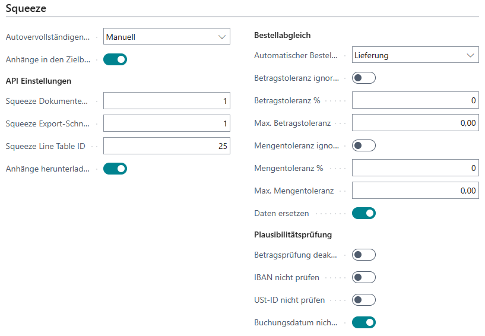Turn on Mengentoleranz ignorieren switch
This screenshot has width=485, height=336.
[x=364, y=145]
